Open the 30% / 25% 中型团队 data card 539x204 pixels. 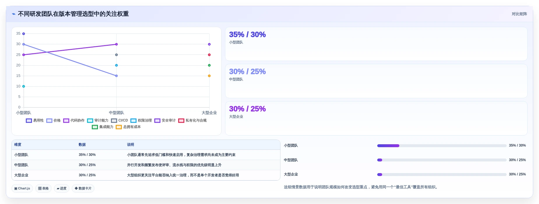tap(376, 81)
